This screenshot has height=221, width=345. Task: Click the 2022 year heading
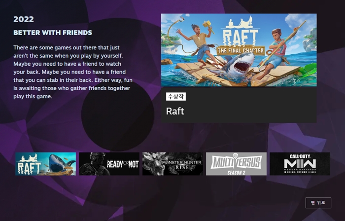tap(23, 20)
